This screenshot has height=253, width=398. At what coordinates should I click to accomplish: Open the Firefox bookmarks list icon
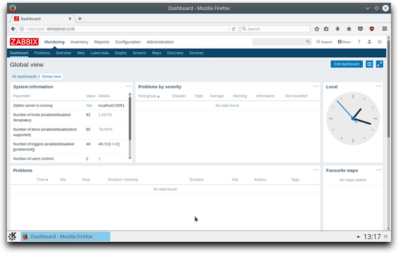[x=326, y=29]
